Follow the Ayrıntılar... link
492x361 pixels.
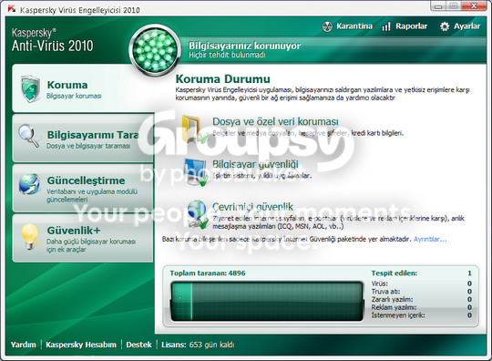coord(430,239)
